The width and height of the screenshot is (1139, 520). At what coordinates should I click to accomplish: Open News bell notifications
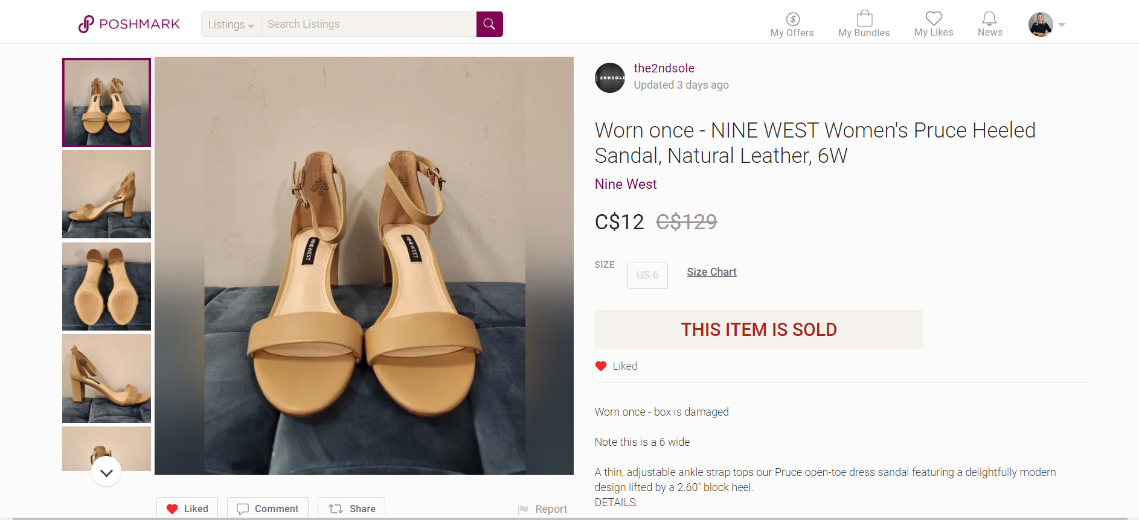click(x=989, y=19)
